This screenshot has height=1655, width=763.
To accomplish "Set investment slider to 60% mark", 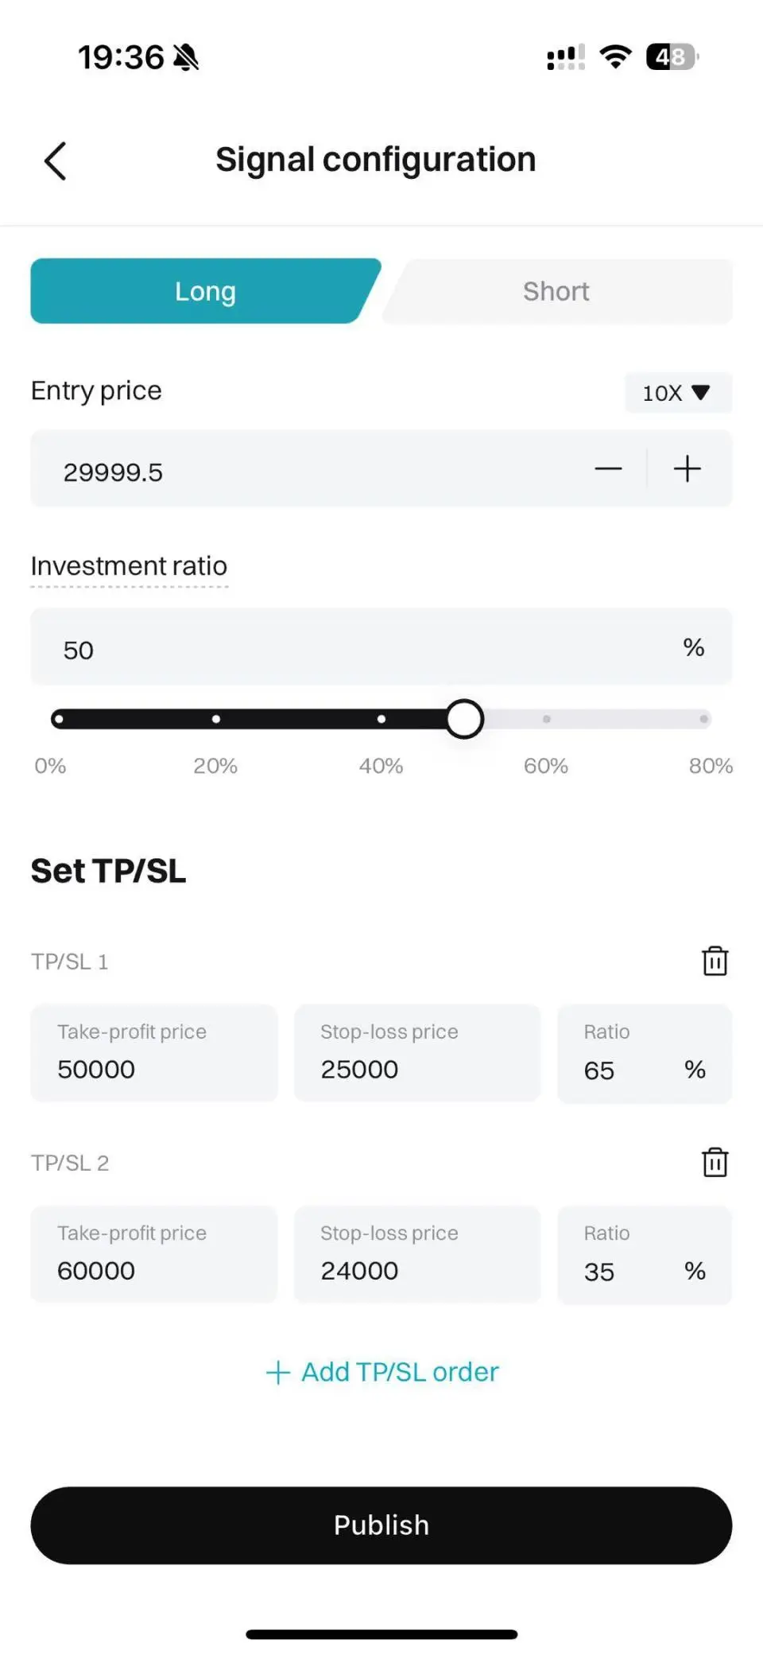I will (x=546, y=719).
